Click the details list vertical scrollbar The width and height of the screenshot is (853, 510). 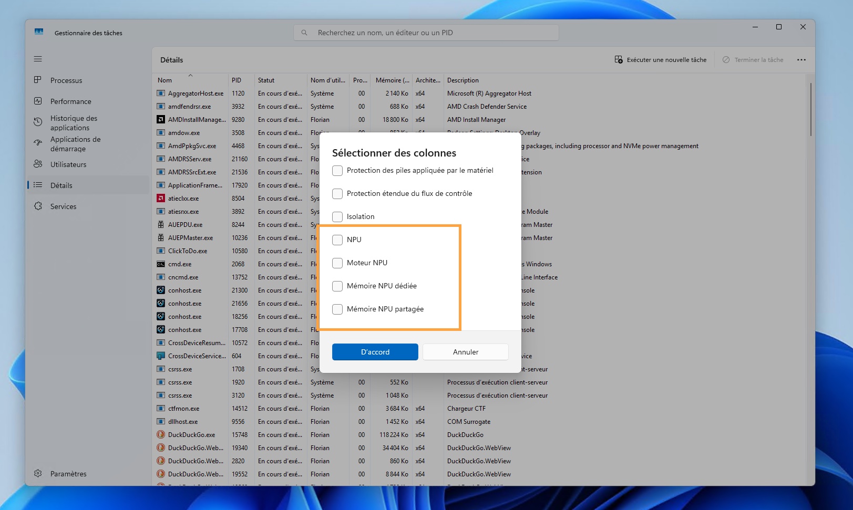coord(810,109)
